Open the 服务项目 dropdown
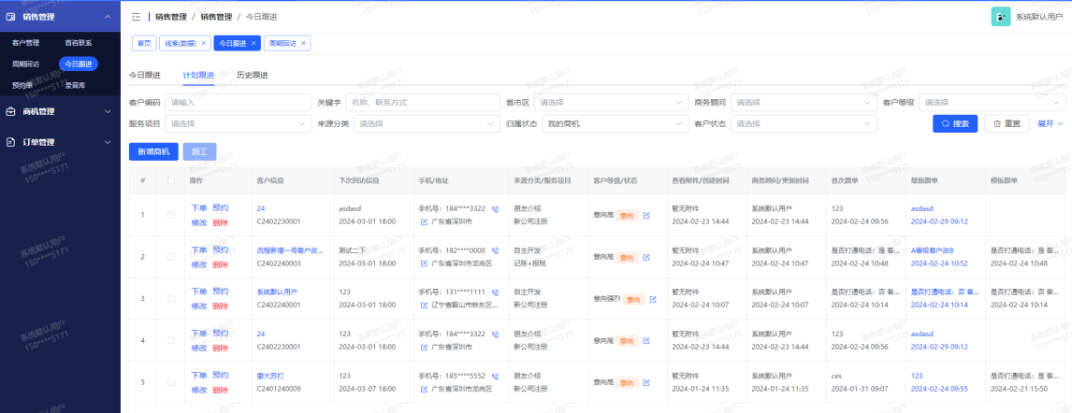 pos(239,123)
